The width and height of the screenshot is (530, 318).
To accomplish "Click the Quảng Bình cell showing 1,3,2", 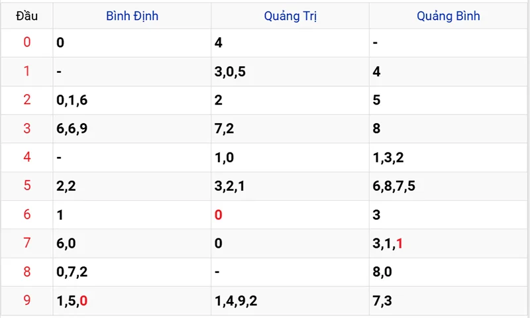I will pos(388,158).
